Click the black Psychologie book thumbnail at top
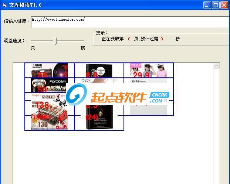The height and width of the screenshot is (184, 230). pos(99,71)
